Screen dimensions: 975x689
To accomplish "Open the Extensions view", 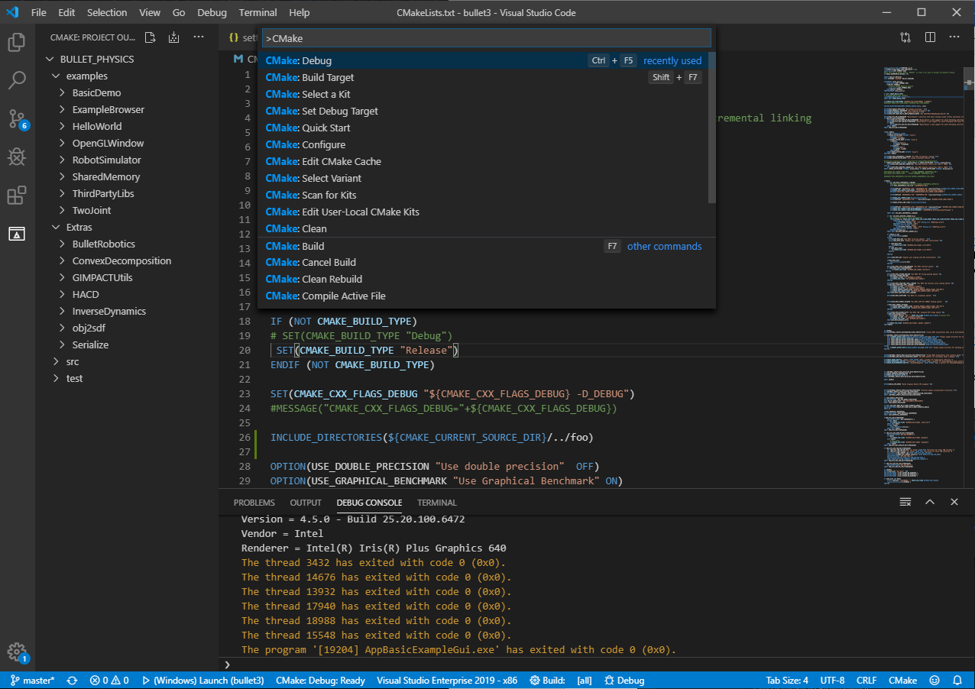I will point(17,195).
